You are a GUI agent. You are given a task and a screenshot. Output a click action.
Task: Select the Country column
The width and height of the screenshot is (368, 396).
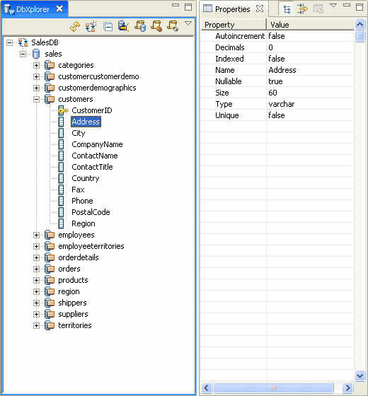[86, 178]
